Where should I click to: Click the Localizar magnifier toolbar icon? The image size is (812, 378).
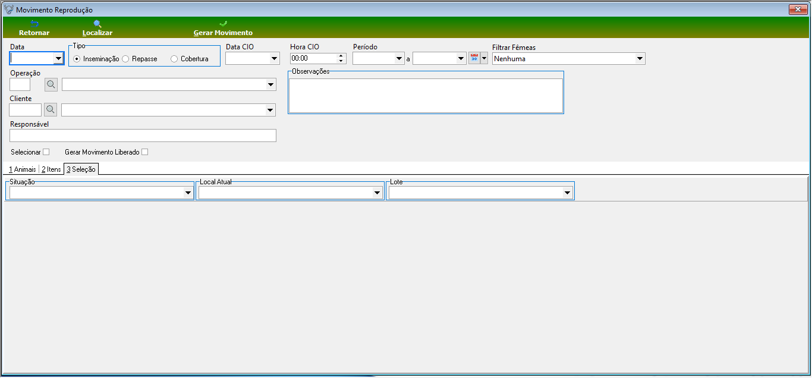(x=97, y=24)
